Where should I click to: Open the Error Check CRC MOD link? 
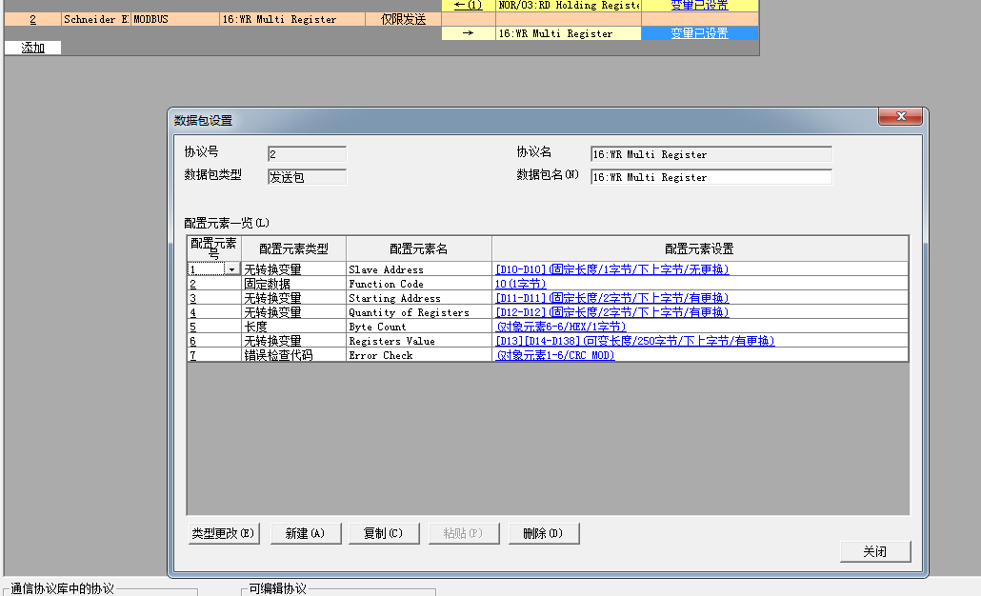click(x=554, y=355)
